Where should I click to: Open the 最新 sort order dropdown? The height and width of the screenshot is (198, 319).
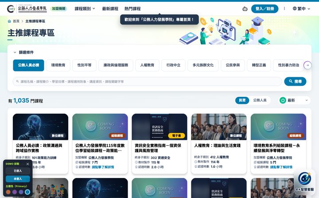tap(294, 100)
